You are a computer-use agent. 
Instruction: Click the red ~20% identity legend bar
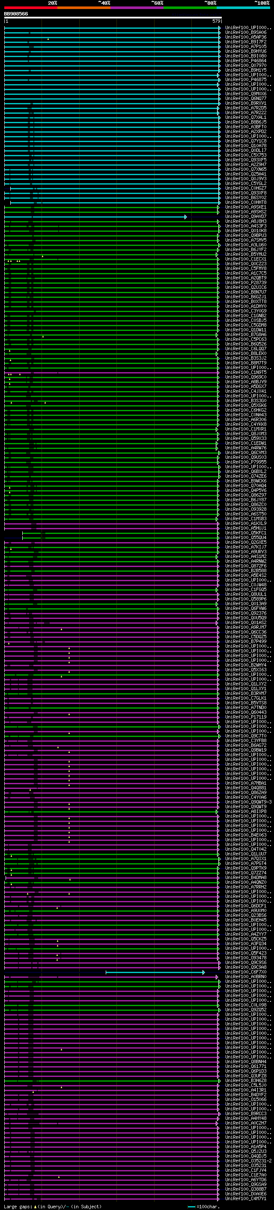click(31, 8)
